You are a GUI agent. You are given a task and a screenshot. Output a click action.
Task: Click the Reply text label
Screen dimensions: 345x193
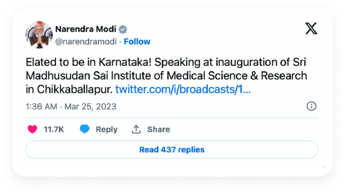[x=107, y=129]
